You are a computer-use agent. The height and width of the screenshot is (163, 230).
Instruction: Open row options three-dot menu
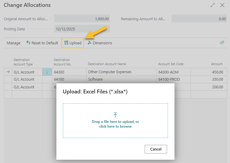[47, 72]
